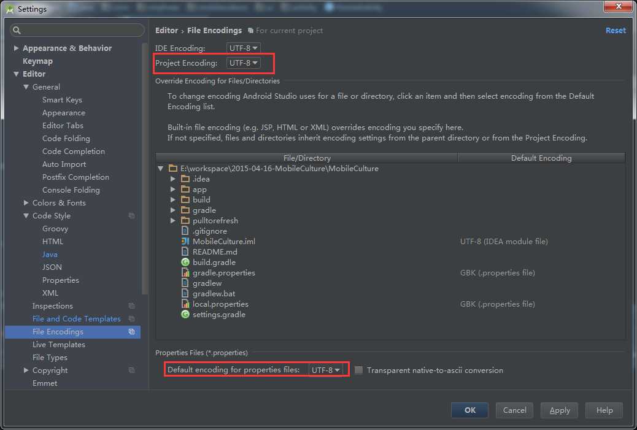637x430 pixels.
Task: Click project-level icon beside File and Code Templates
Action: 131,319
